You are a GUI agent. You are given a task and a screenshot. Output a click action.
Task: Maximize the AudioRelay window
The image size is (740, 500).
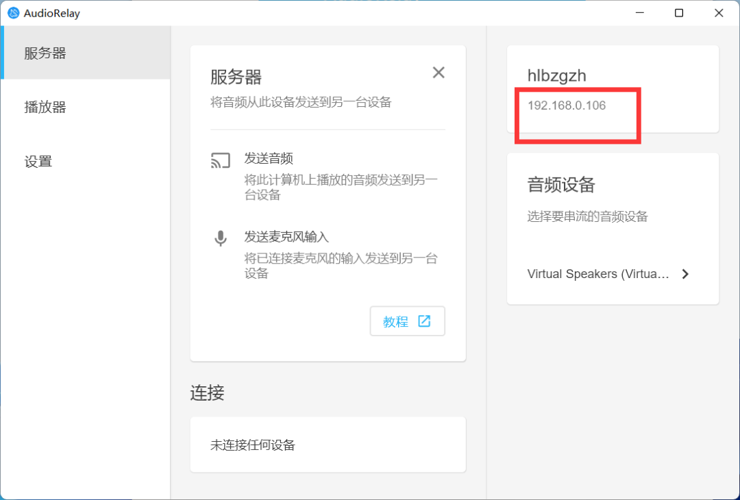(679, 13)
